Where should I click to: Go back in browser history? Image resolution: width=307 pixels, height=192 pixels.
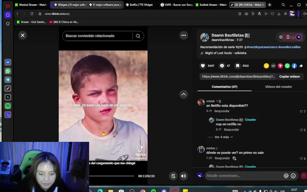(x=17, y=14)
